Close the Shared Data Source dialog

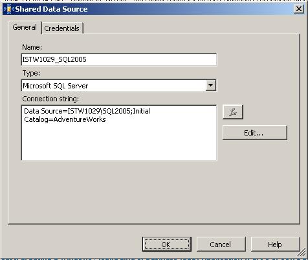[299, 9]
